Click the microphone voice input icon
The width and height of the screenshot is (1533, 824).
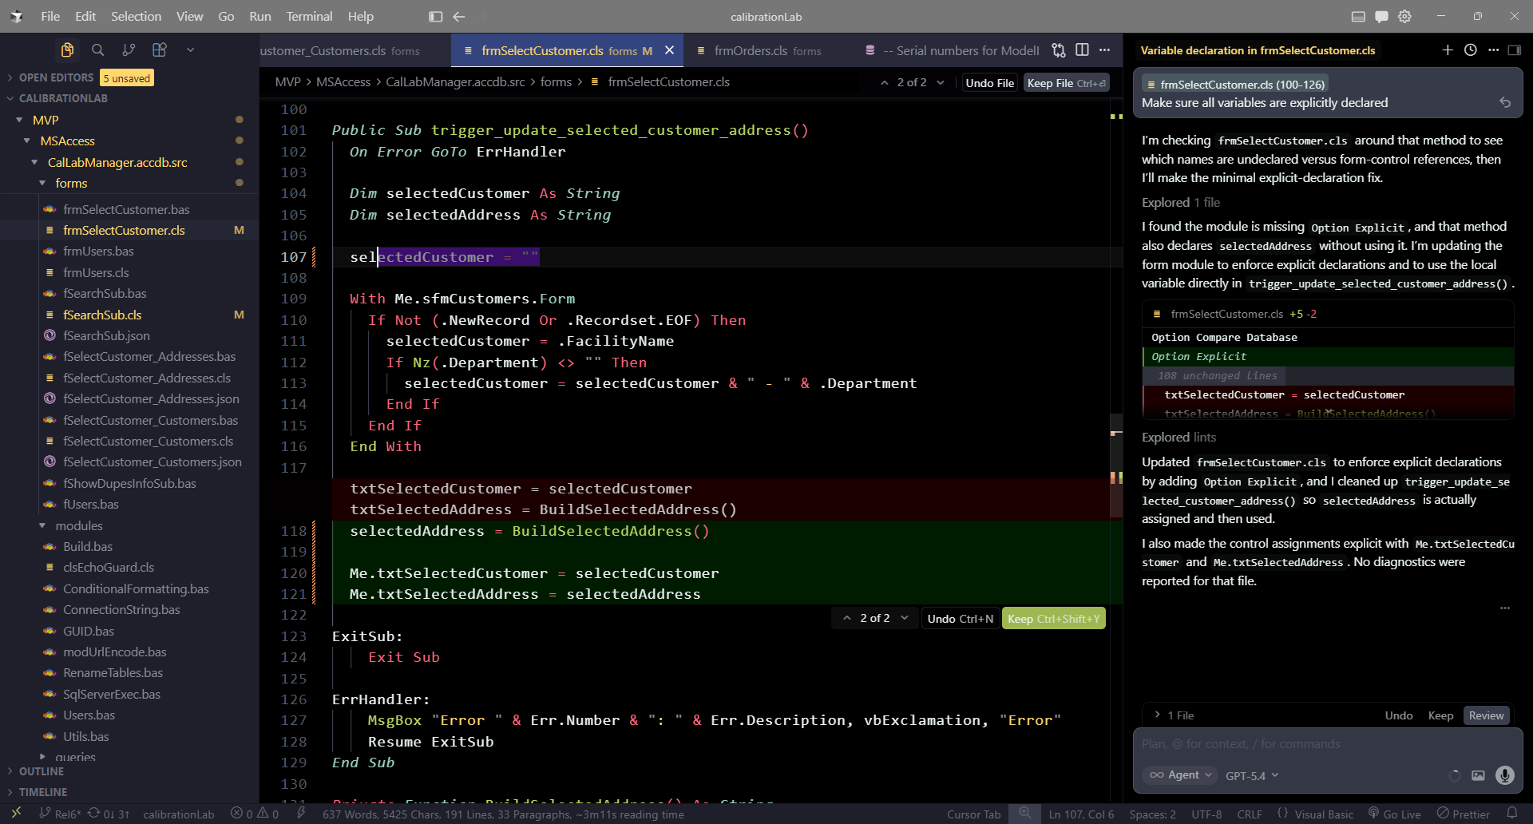point(1504,775)
